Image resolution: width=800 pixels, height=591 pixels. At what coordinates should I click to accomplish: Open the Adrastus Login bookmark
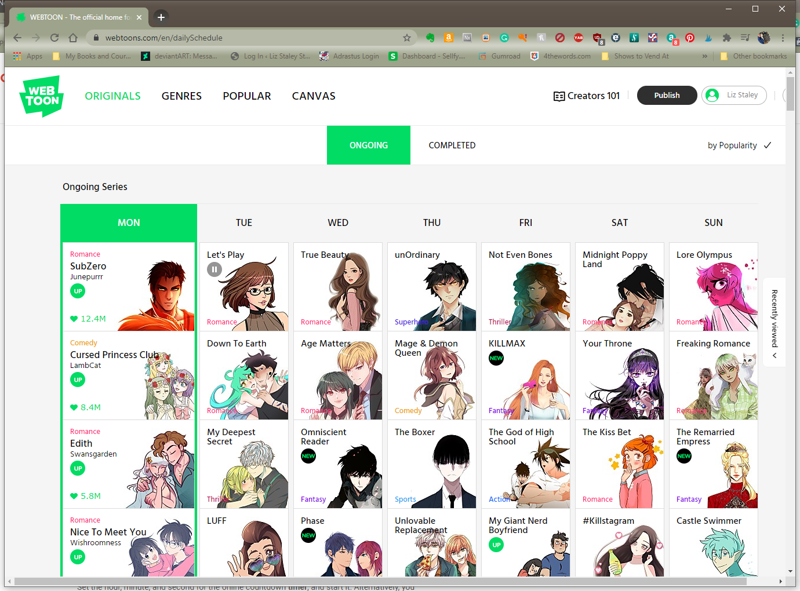pos(350,56)
